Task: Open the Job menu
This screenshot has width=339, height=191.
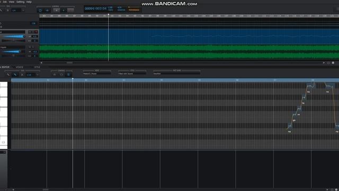Action: tap(5, 2)
